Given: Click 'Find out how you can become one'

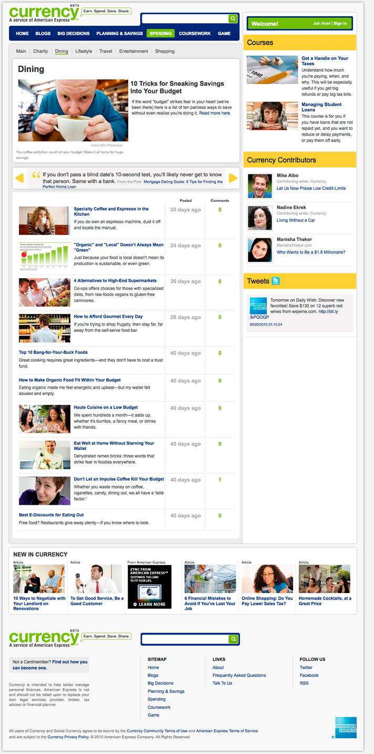Looking at the screenshot, I should 50,665.
